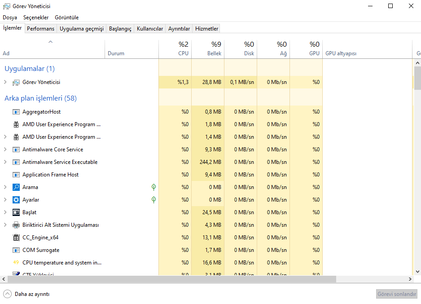Viewport: 421px width, 304px height.
Task: Click the horizontal scrollbar thumb
Action: coord(172,279)
